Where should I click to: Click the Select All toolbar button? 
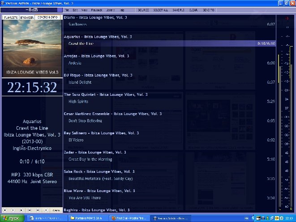[160, 10]
